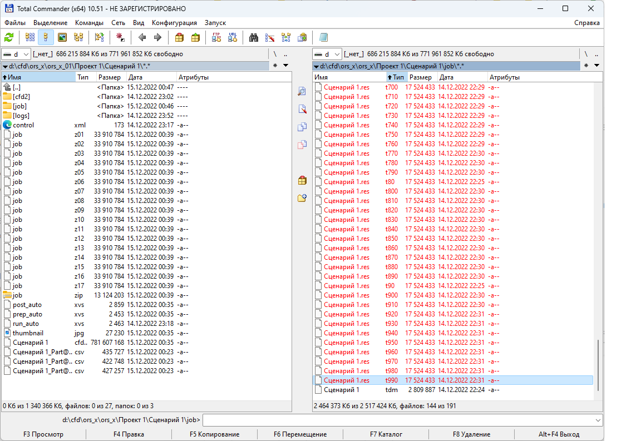The width and height of the screenshot is (641, 441).
Task: Go back with the left arrow icon
Action: point(142,38)
